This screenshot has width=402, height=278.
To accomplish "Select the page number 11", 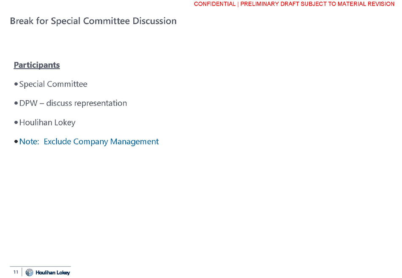I will [16, 272].
